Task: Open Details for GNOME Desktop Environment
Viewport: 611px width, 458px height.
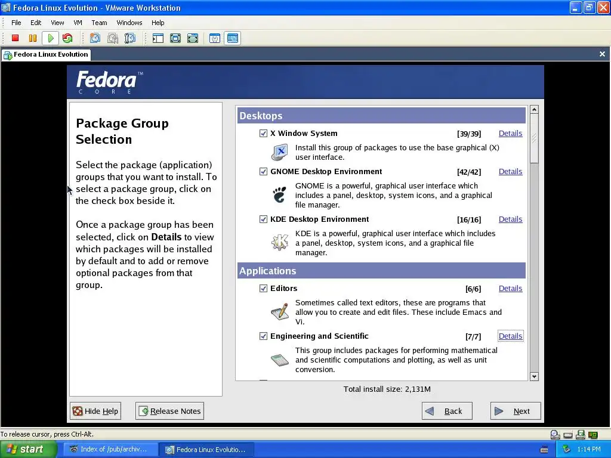Action: tap(511, 171)
